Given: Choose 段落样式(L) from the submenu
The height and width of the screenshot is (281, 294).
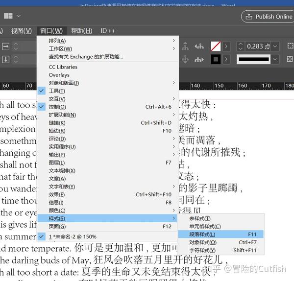Looking at the screenshot, I should pos(221,234).
